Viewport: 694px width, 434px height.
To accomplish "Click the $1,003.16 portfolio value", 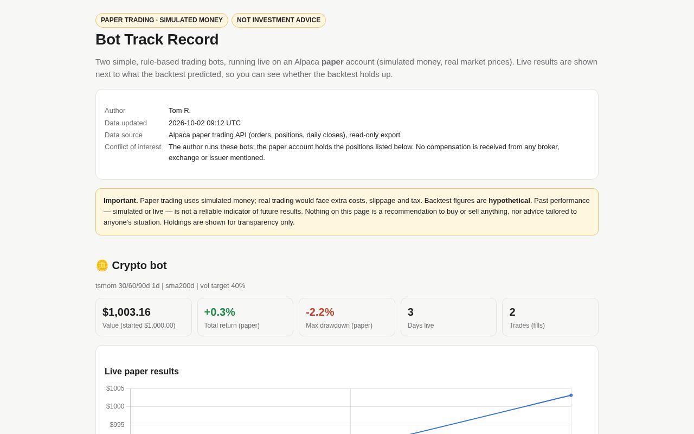I will pyautogui.click(x=126, y=312).
